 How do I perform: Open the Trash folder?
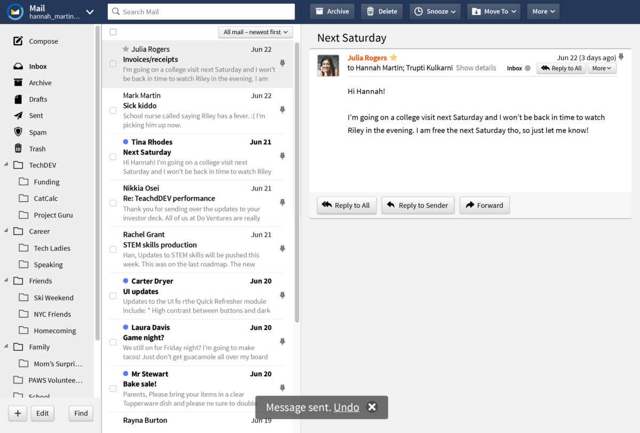click(x=37, y=148)
